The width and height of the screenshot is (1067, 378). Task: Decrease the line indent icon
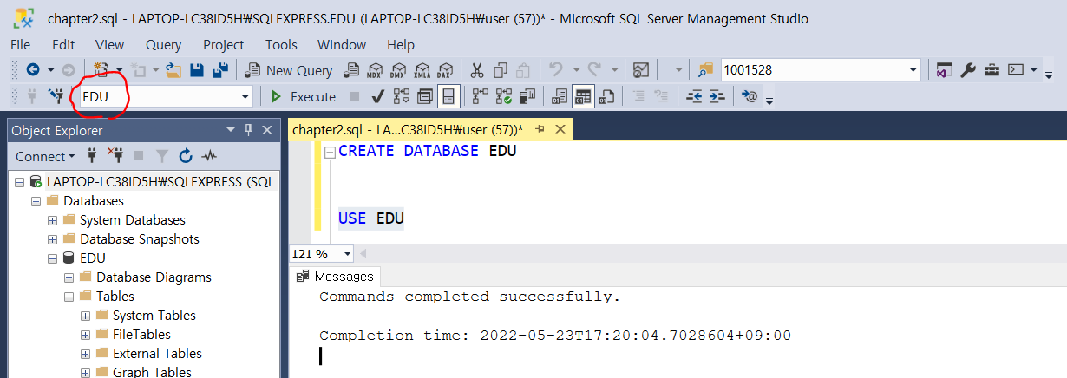pyautogui.click(x=693, y=96)
